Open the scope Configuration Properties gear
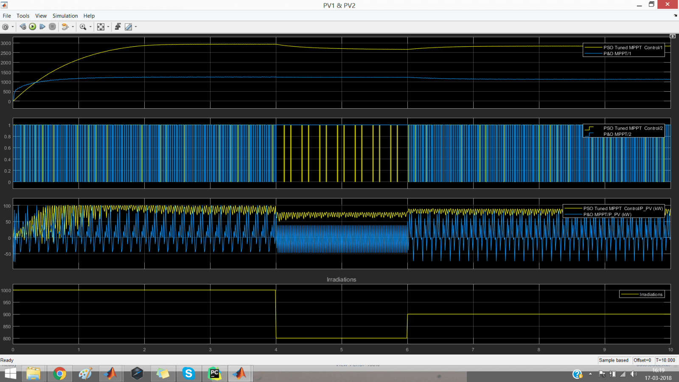Image resolution: width=679 pixels, height=382 pixels. click(x=5, y=27)
